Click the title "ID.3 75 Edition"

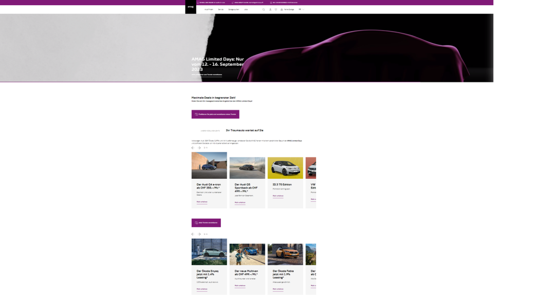click(x=282, y=184)
